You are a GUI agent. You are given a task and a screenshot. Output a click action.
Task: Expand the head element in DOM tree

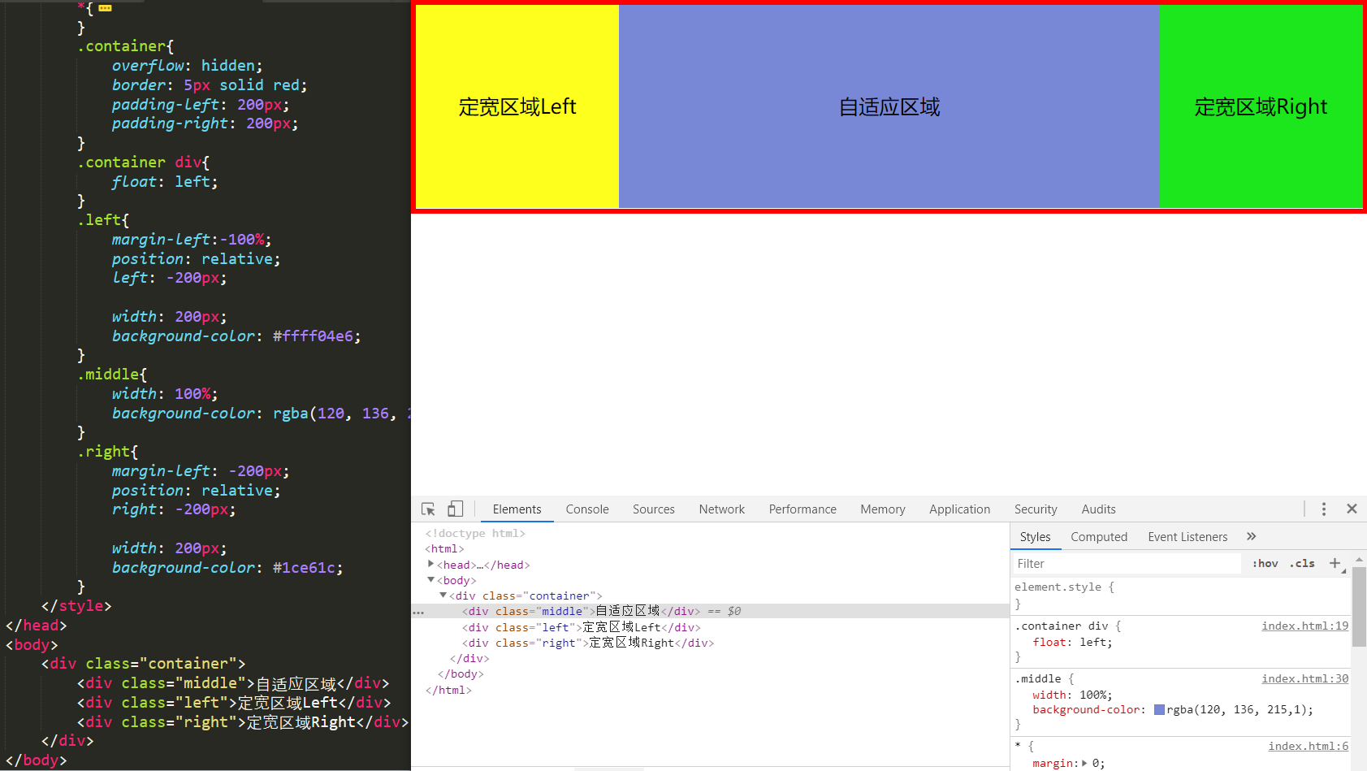click(430, 564)
